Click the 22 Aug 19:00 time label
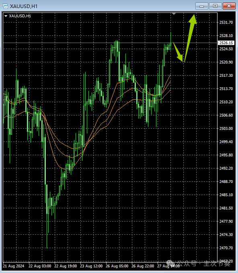 click(x=66, y=266)
